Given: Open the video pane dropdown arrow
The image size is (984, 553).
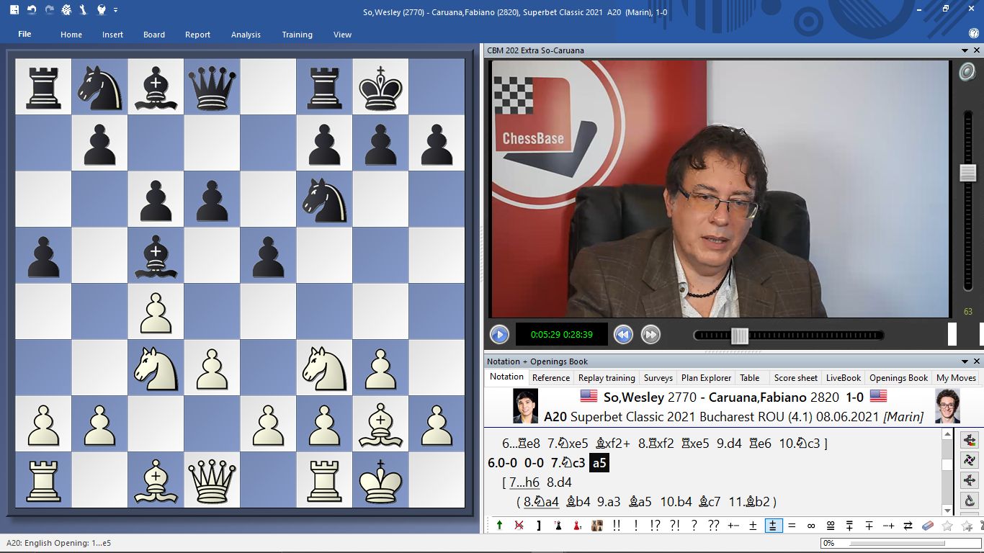Looking at the screenshot, I should 965,50.
